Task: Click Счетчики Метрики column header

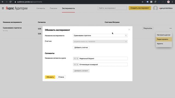Action: [112, 22]
